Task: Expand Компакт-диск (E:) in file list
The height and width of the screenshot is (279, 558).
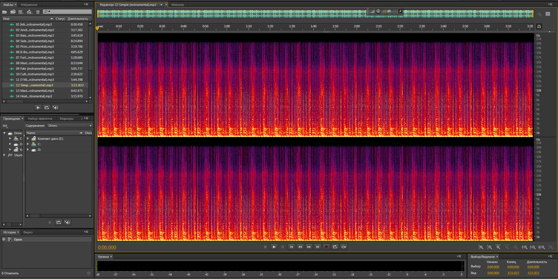Action: [x=28, y=139]
